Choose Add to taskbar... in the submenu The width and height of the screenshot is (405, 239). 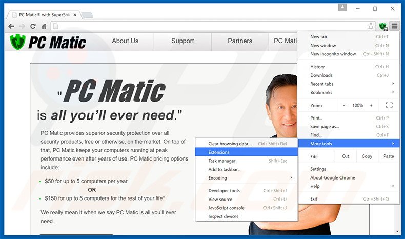click(x=247, y=169)
